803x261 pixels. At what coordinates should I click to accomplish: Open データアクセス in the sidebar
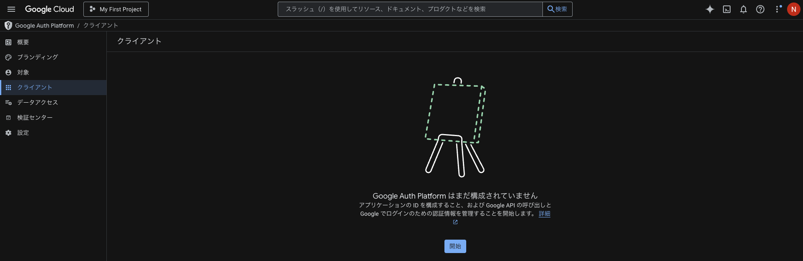pos(53,103)
